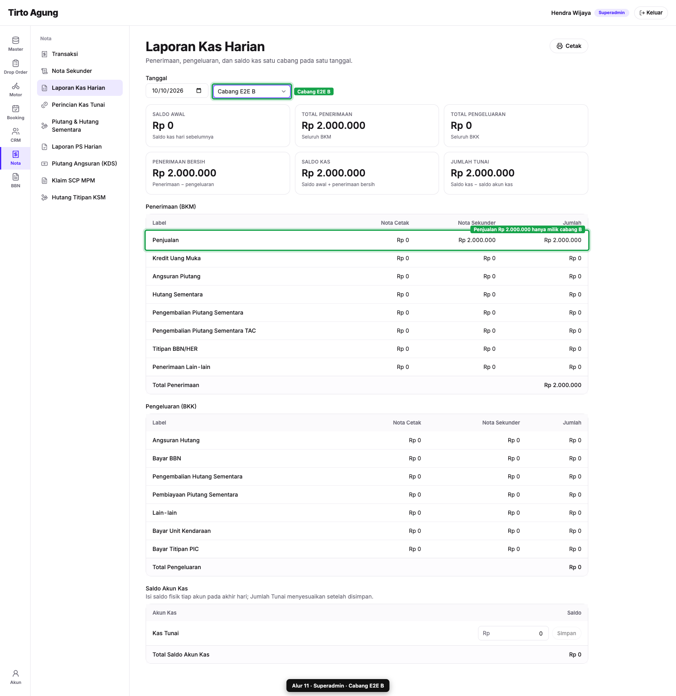This screenshot has width=676, height=696.
Task: Open the CRM people icon
Action: (x=16, y=131)
